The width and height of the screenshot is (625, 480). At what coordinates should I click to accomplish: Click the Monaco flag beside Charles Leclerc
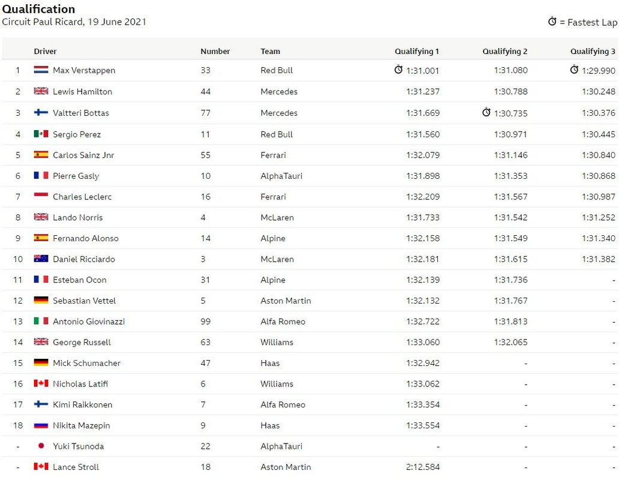click(41, 196)
